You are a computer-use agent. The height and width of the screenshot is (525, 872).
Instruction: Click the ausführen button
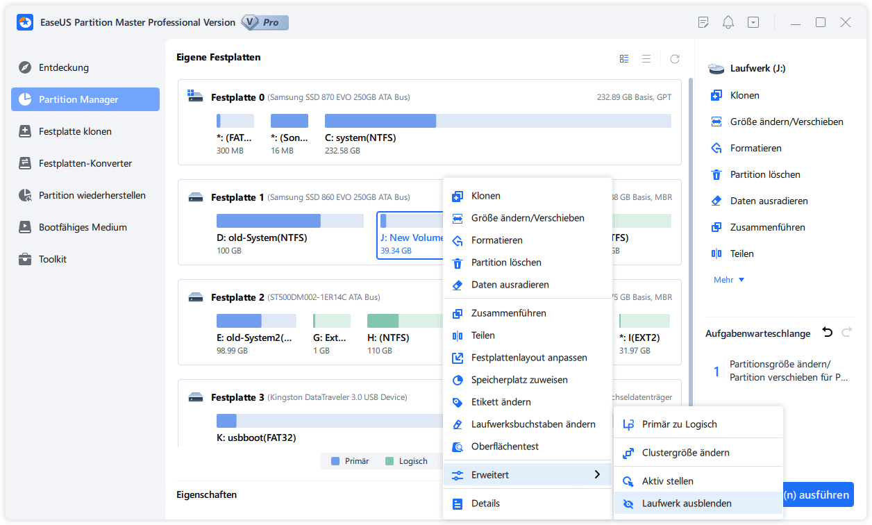[818, 495]
